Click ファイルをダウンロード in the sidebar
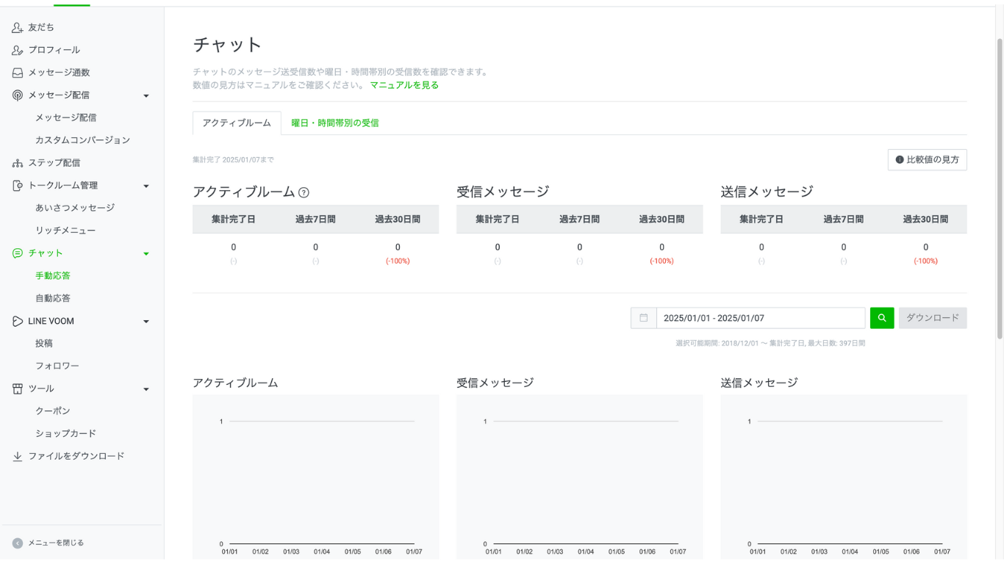 (76, 456)
